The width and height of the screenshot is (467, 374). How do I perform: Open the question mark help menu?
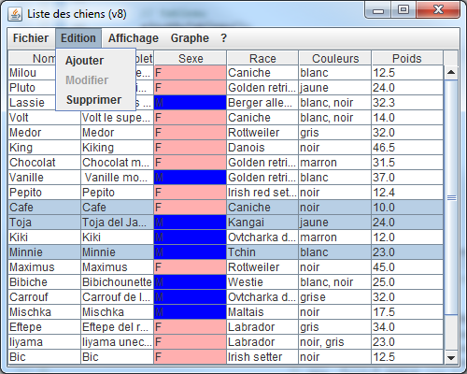point(223,38)
